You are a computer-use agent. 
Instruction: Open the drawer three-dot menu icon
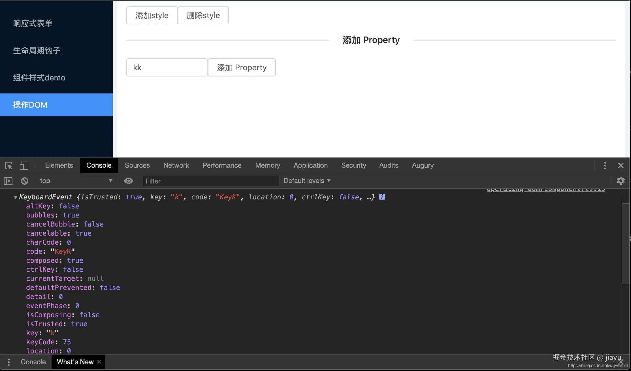(x=9, y=362)
